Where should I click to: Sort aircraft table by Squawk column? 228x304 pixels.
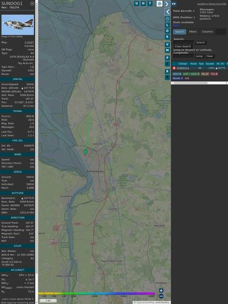click(x=210, y=64)
